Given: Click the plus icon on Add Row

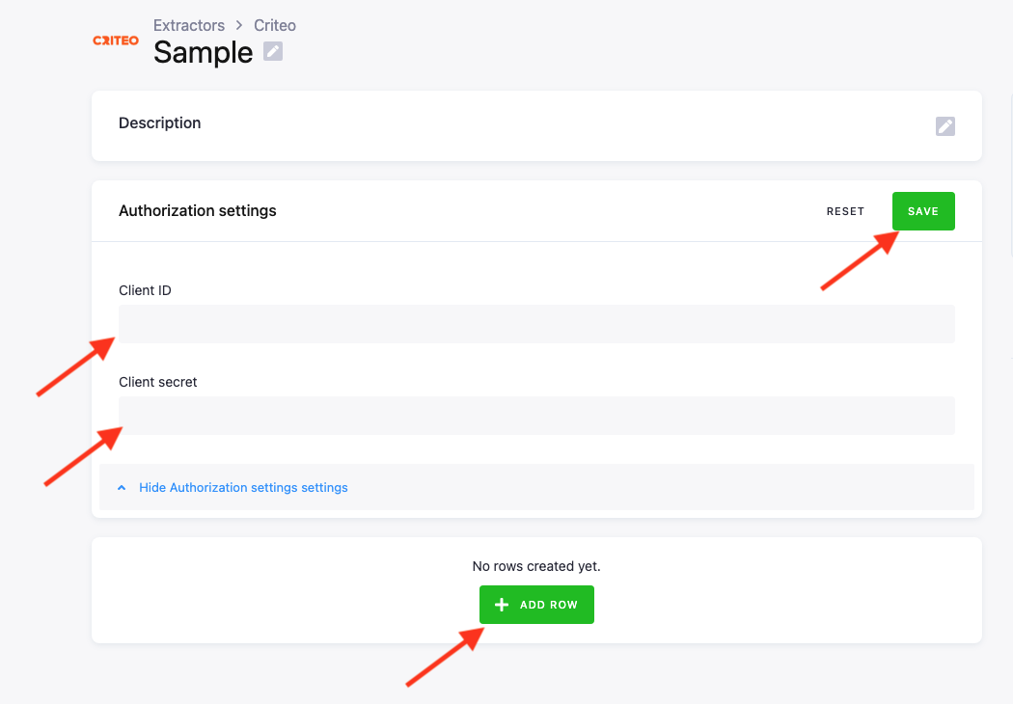Looking at the screenshot, I should [x=502, y=605].
